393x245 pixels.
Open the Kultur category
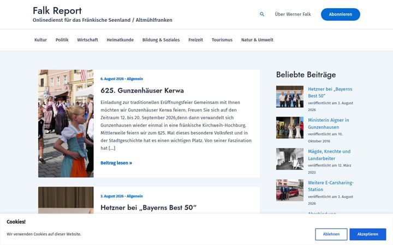tap(40, 40)
